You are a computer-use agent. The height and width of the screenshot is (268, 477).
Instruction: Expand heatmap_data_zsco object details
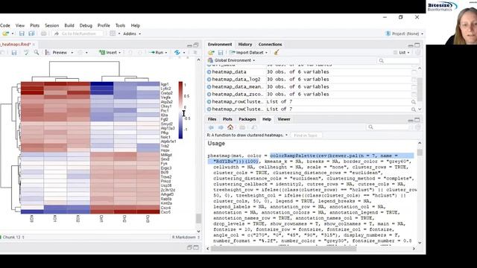click(x=209, y=95)
